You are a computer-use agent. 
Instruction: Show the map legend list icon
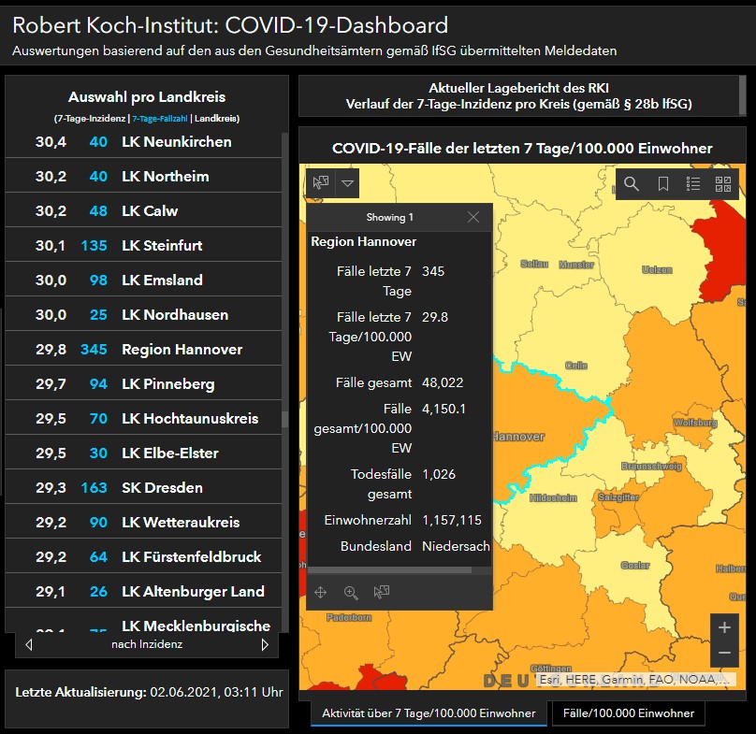pyautogui.click(x=692, y=183)
